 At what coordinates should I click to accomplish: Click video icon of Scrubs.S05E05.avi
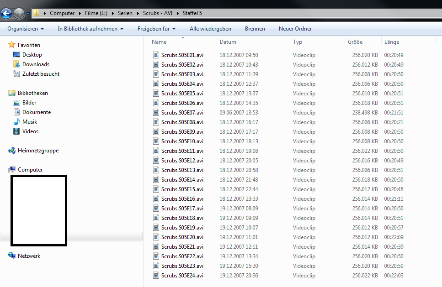pos(156,93)
